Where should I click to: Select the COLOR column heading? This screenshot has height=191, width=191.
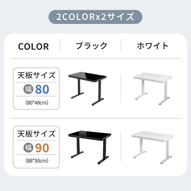pos(33,47)
